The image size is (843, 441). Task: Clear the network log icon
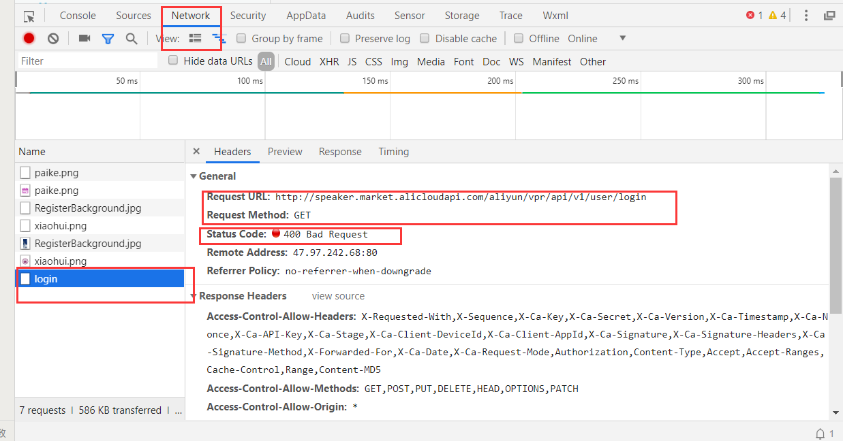click(x=53, y=39)
